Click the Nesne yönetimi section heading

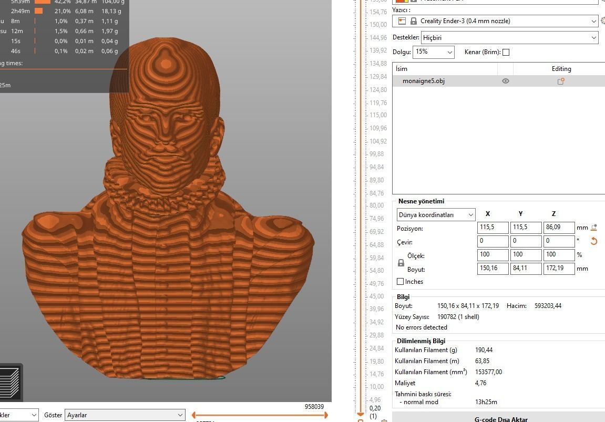coord(421,201)
